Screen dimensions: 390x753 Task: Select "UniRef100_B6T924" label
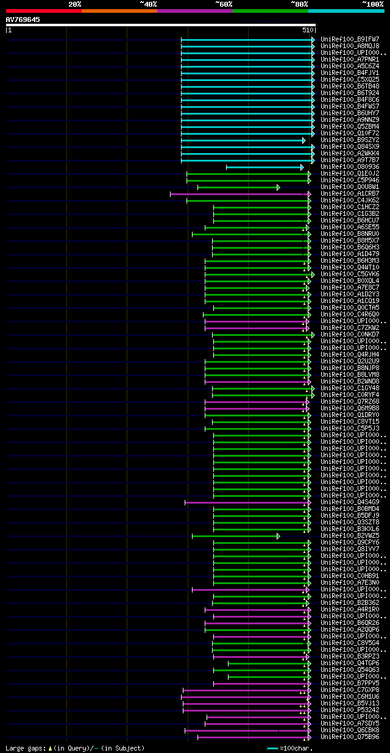click(350, 93)
